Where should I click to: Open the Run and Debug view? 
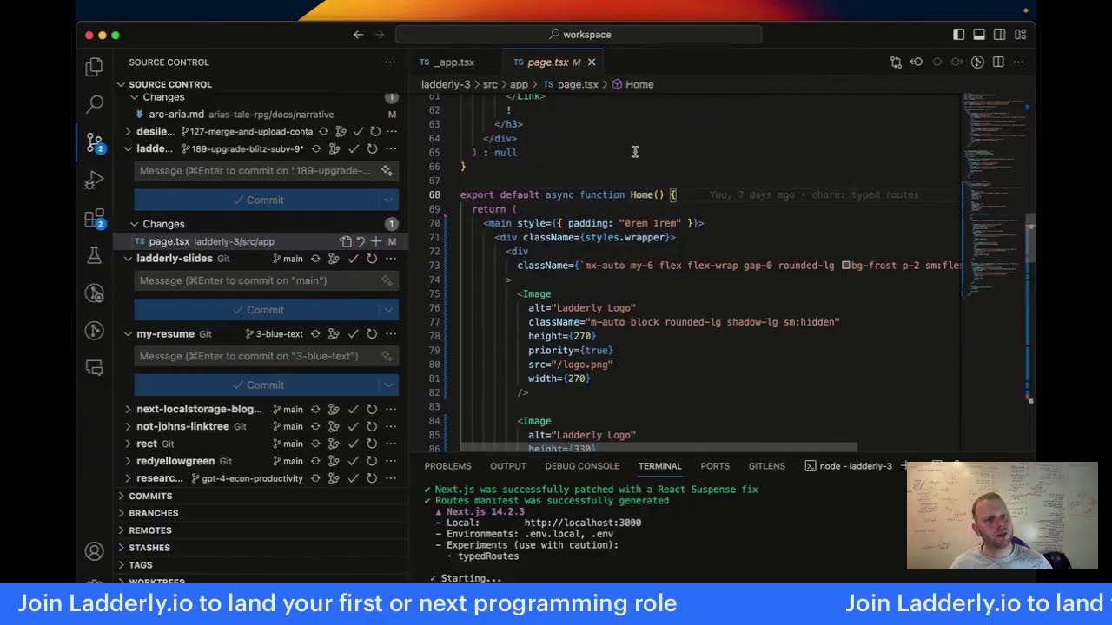pos(94,180)
